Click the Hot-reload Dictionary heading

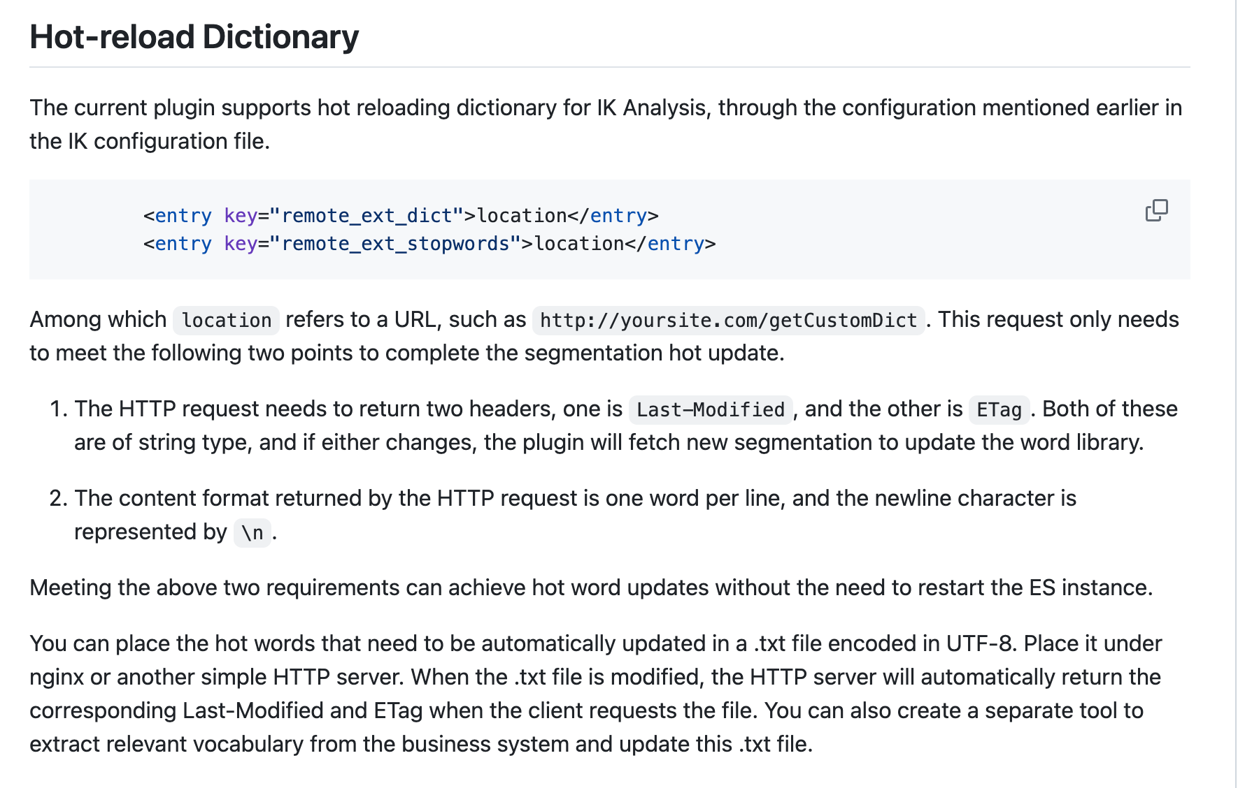tap(194, 37)
